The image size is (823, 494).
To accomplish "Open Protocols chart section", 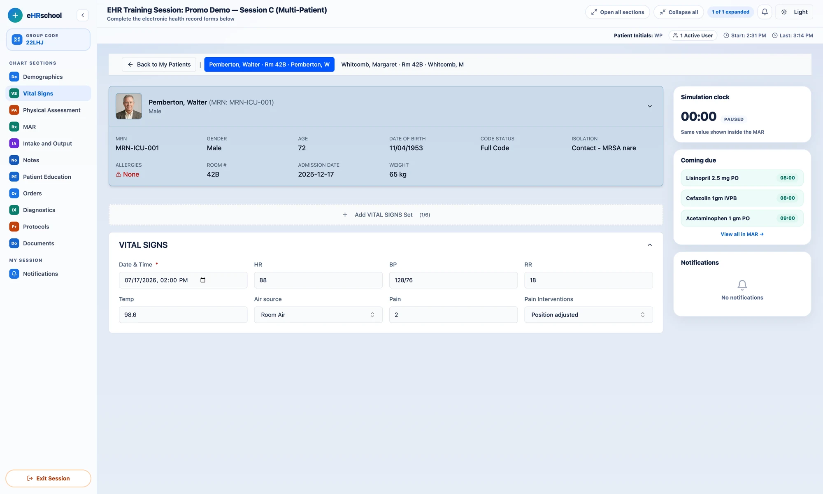I will (x=49, y=227).
